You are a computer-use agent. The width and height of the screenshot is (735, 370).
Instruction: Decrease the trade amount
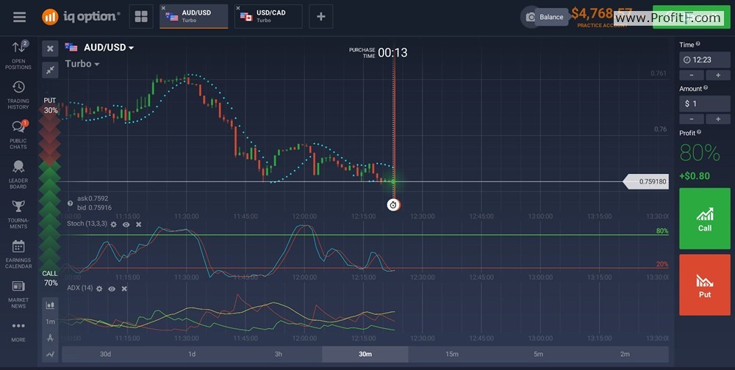(692, 120)
